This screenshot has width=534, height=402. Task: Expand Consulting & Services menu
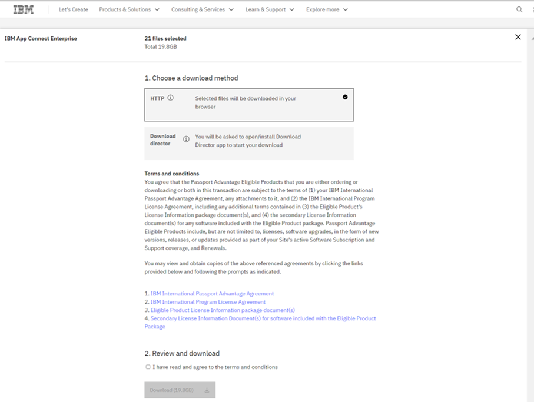pos(203,9)
